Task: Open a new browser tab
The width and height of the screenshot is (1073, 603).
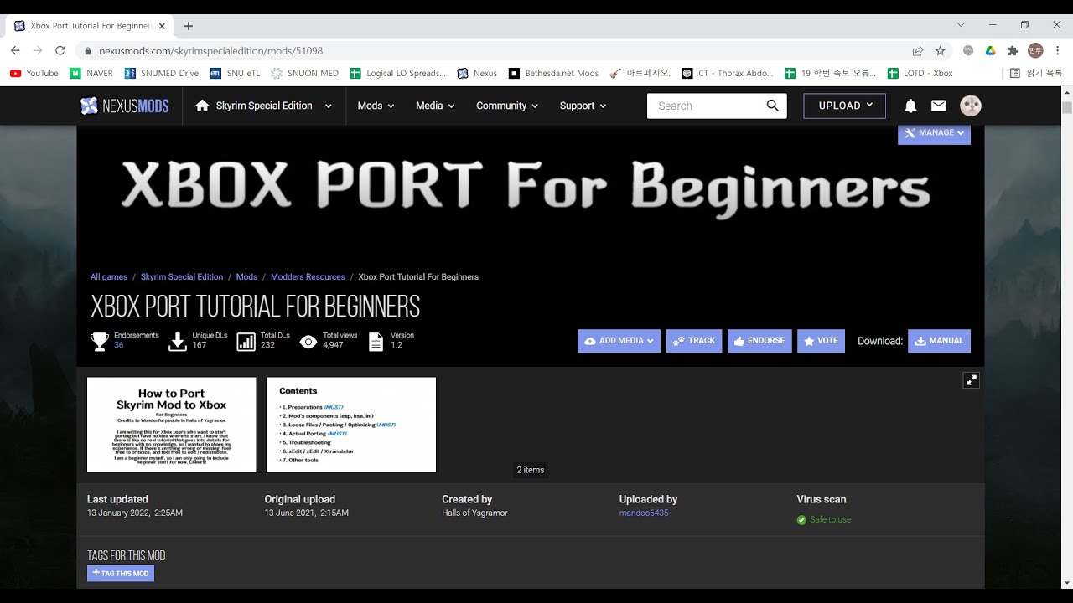Action: tap(189, 26)
